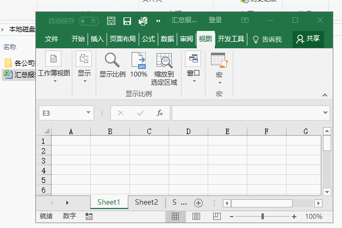Collapse the ribbon with the up chevron
The image size is (342, 228).
325,95
